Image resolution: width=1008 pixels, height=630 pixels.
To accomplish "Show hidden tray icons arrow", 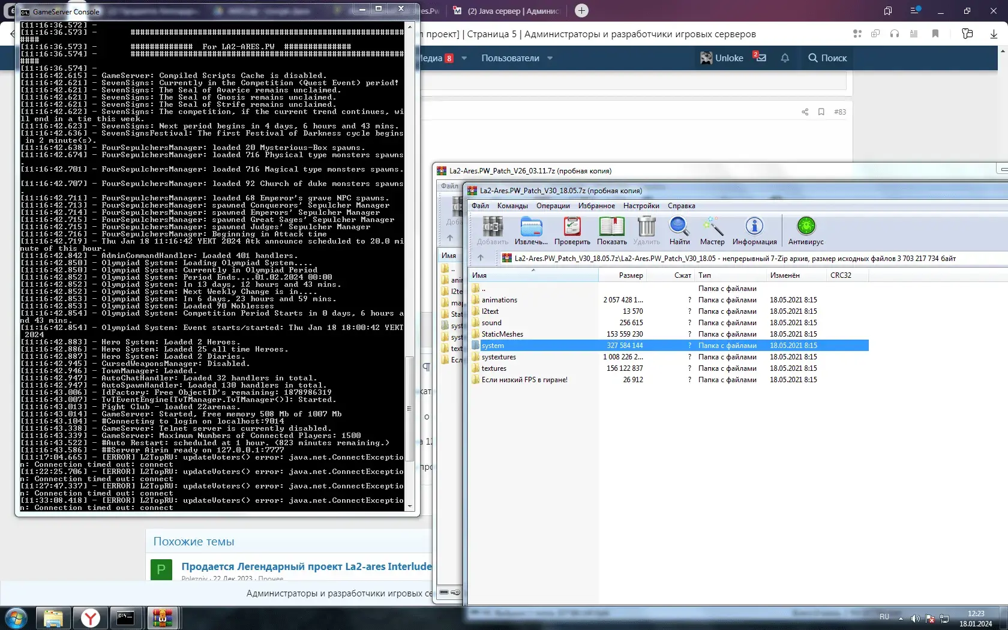I will click(x=901, y=618).
